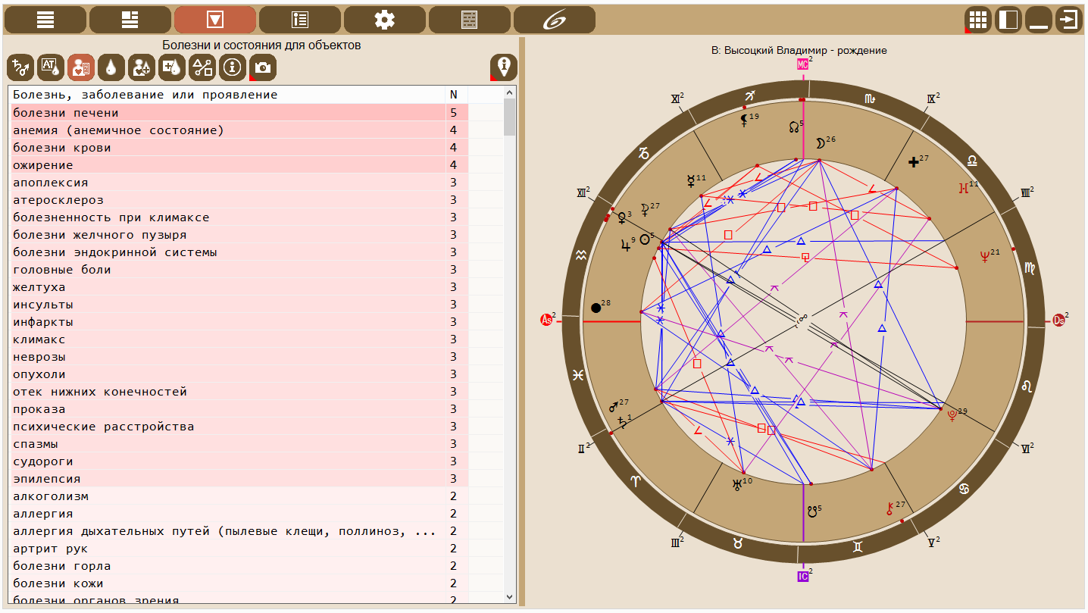Switch to the swirl logo tab

554,20
